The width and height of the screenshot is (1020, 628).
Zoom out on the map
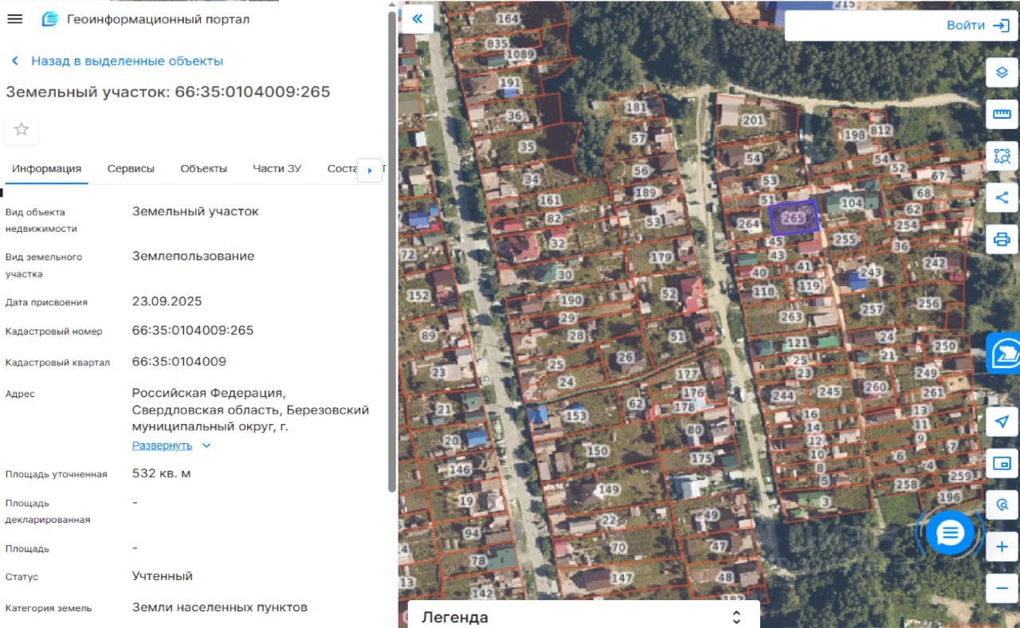click(1002, 588)
